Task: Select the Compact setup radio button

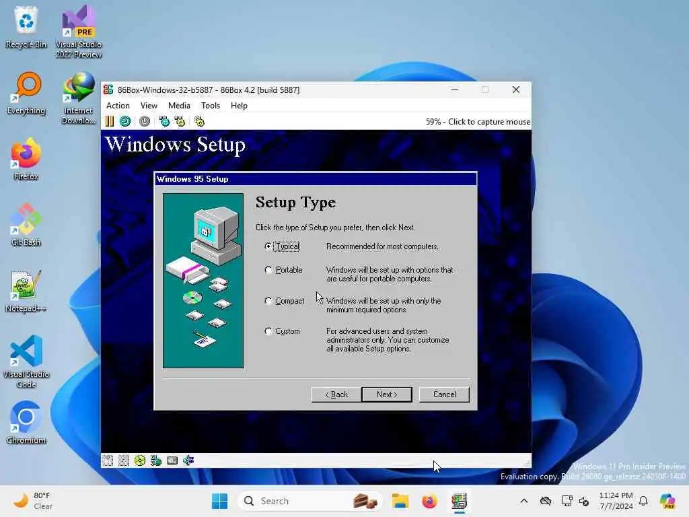Action: [x=268, y=301]
